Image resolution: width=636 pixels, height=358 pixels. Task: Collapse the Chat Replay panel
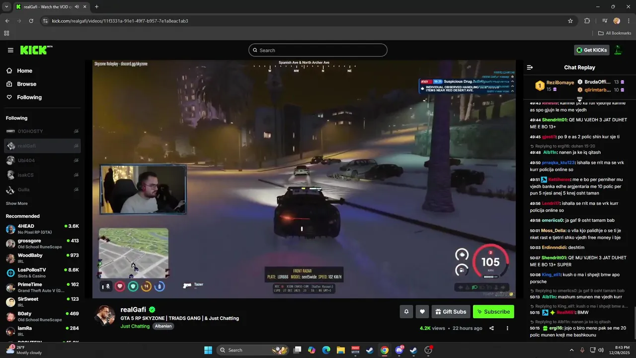pos(530,68)
